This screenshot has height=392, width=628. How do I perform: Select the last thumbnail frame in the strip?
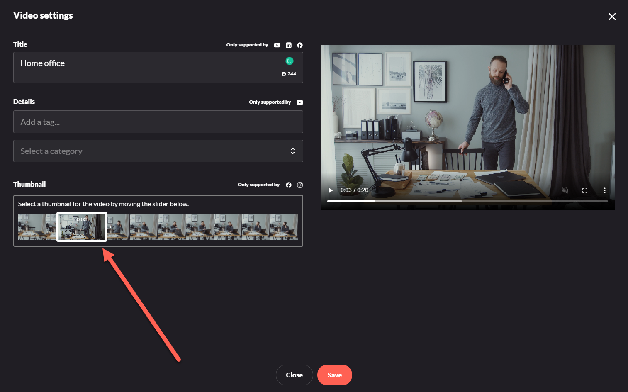pyautogui.click(x=284, y=227)
